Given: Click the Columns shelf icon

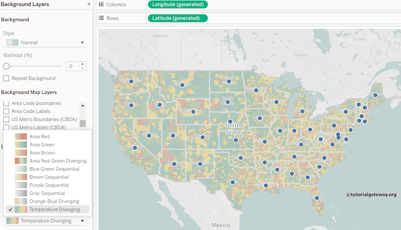Looking at the screenshot, I should pos(101,4).
